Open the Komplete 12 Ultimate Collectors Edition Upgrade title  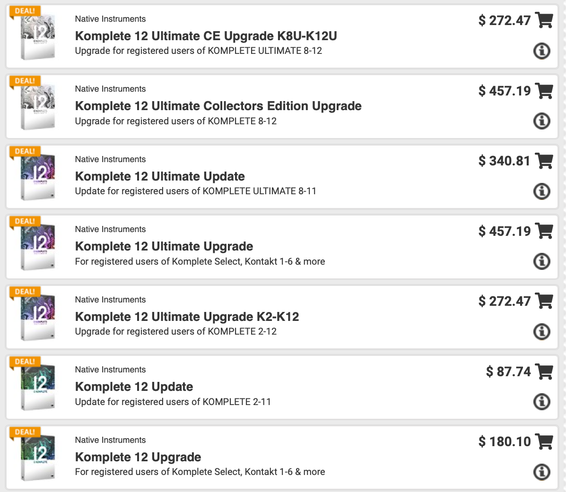click(x=218, y=106)
